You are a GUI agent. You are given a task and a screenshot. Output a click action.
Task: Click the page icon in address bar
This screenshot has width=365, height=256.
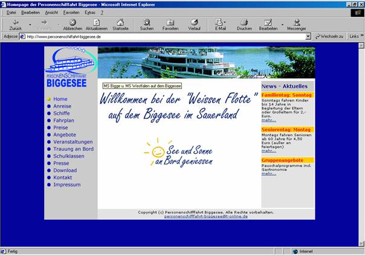point(22,36)
